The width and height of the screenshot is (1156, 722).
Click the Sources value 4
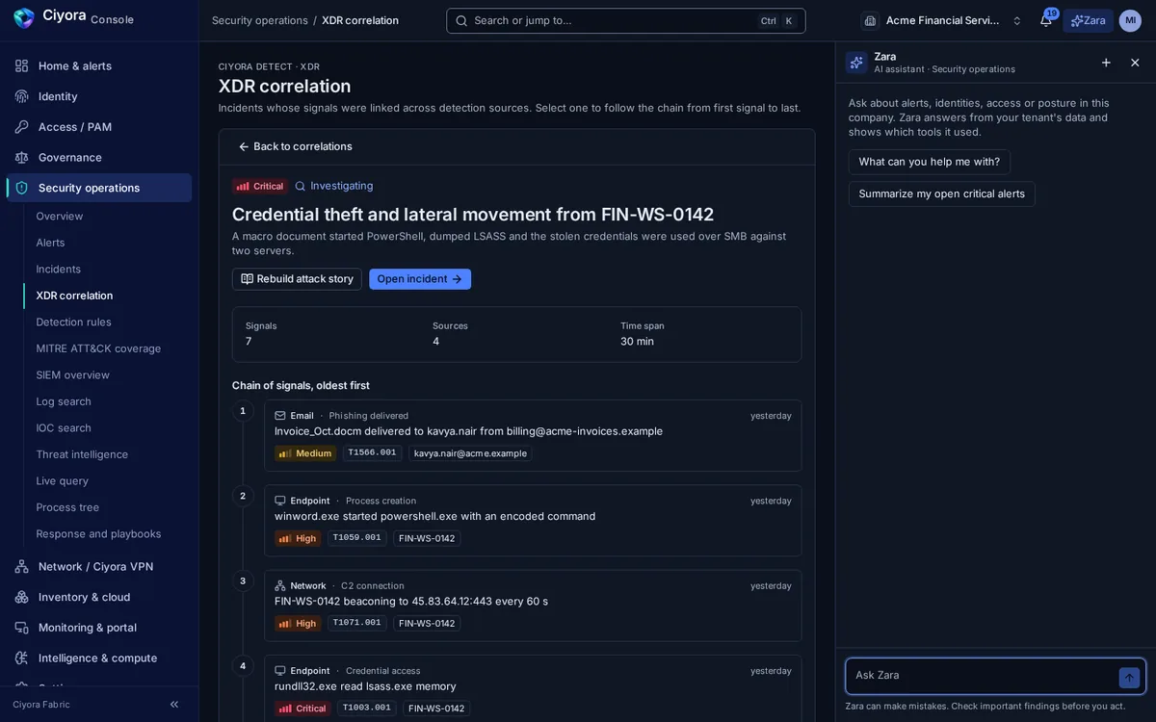tap(436, 341)
